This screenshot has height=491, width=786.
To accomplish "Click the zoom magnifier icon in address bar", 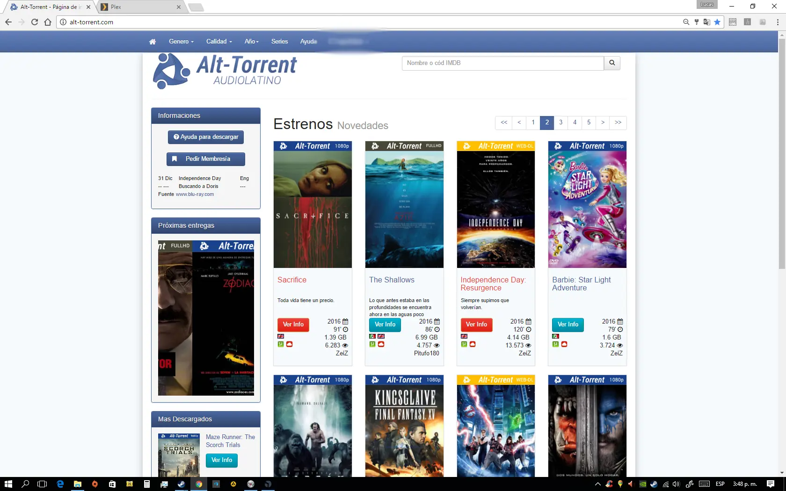I will point(686,22).
